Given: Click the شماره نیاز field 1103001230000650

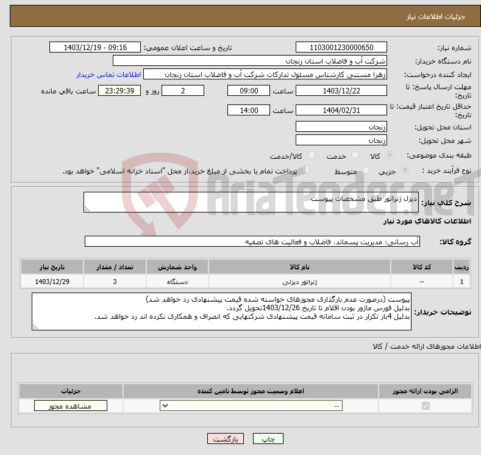Looking at the screenshot, I should coord(341,47).
